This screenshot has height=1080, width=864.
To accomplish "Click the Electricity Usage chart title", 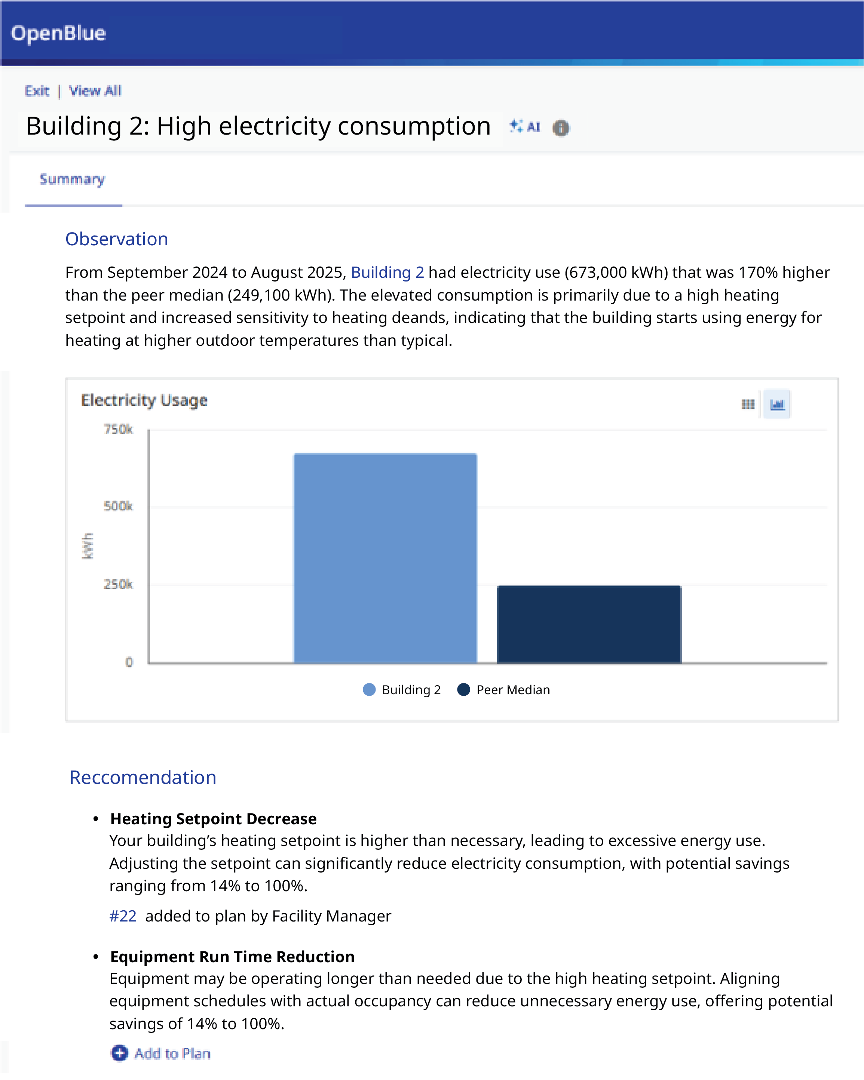I will (x=144, y=400).
